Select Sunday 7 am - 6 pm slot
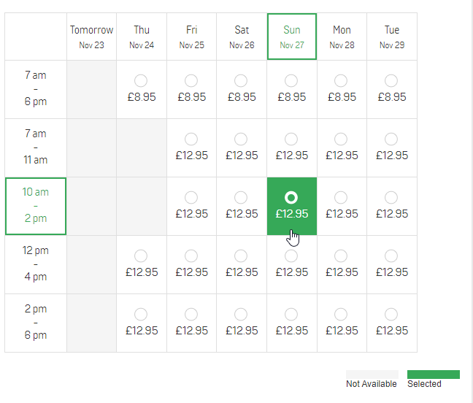This screenshot has width=473, height=403. (291, 80)
